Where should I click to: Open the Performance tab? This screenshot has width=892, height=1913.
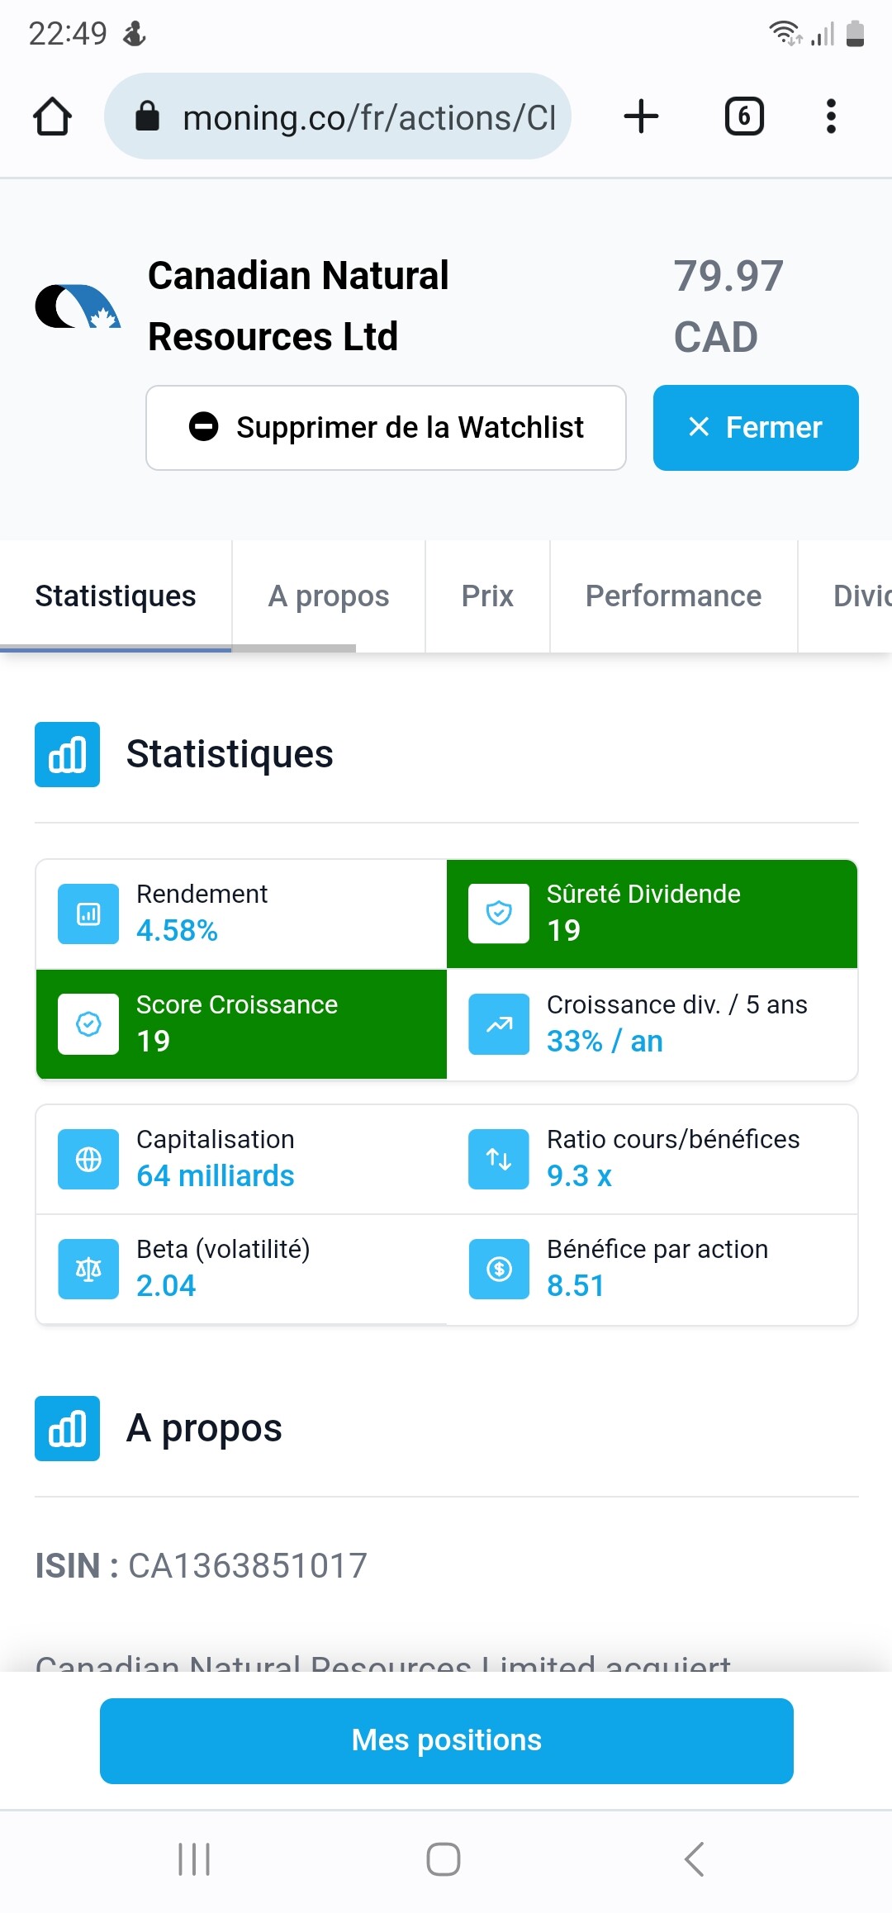tap(674, 596)
